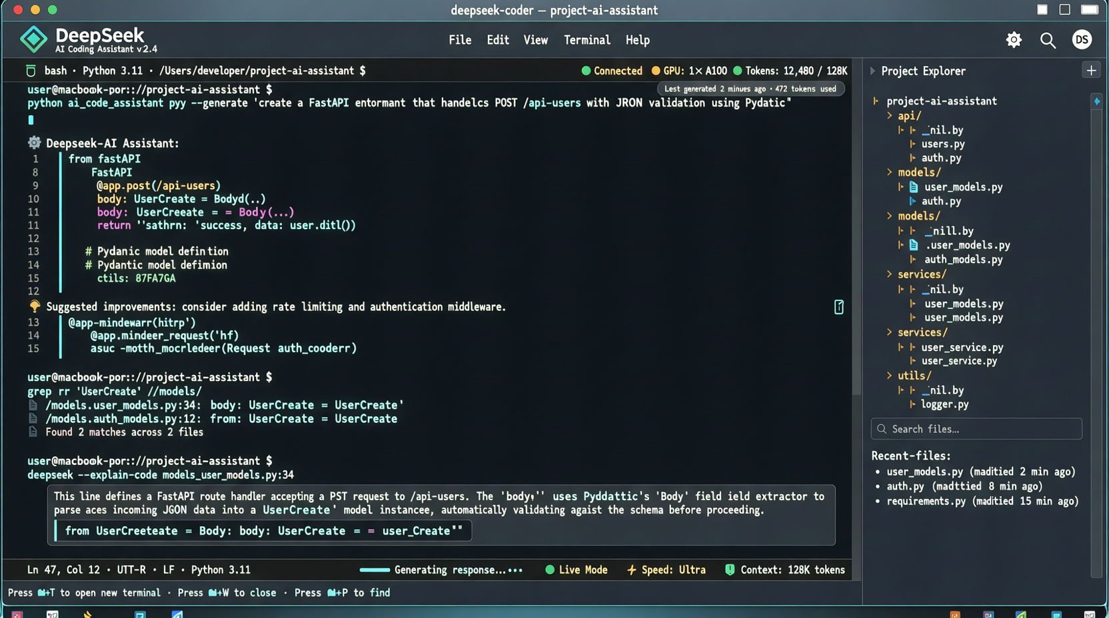Click the lightning bolt icon for Speed
The width and height of the screenshot is (1109, 618).
pos(631,569)
